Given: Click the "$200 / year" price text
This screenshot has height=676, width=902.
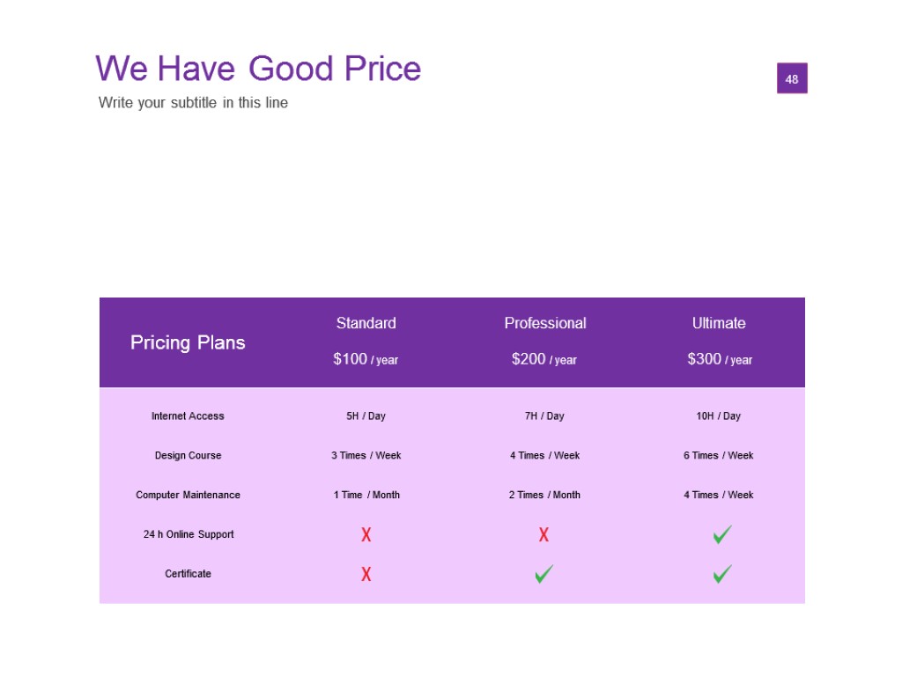Looking at the screenshot, I should coord(544,359).
